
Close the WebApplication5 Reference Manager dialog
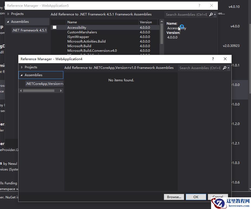coord(211,5)
